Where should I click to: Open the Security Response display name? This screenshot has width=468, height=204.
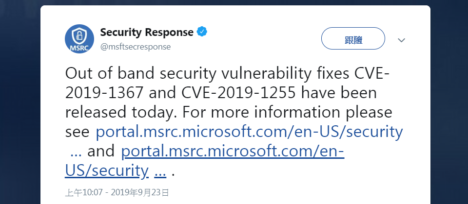[x=147, y=32]
